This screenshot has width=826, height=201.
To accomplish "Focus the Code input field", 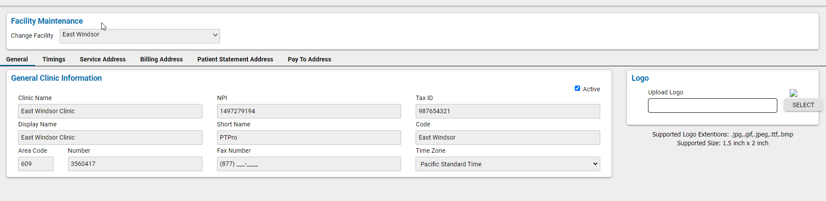I will pos(508,138).
